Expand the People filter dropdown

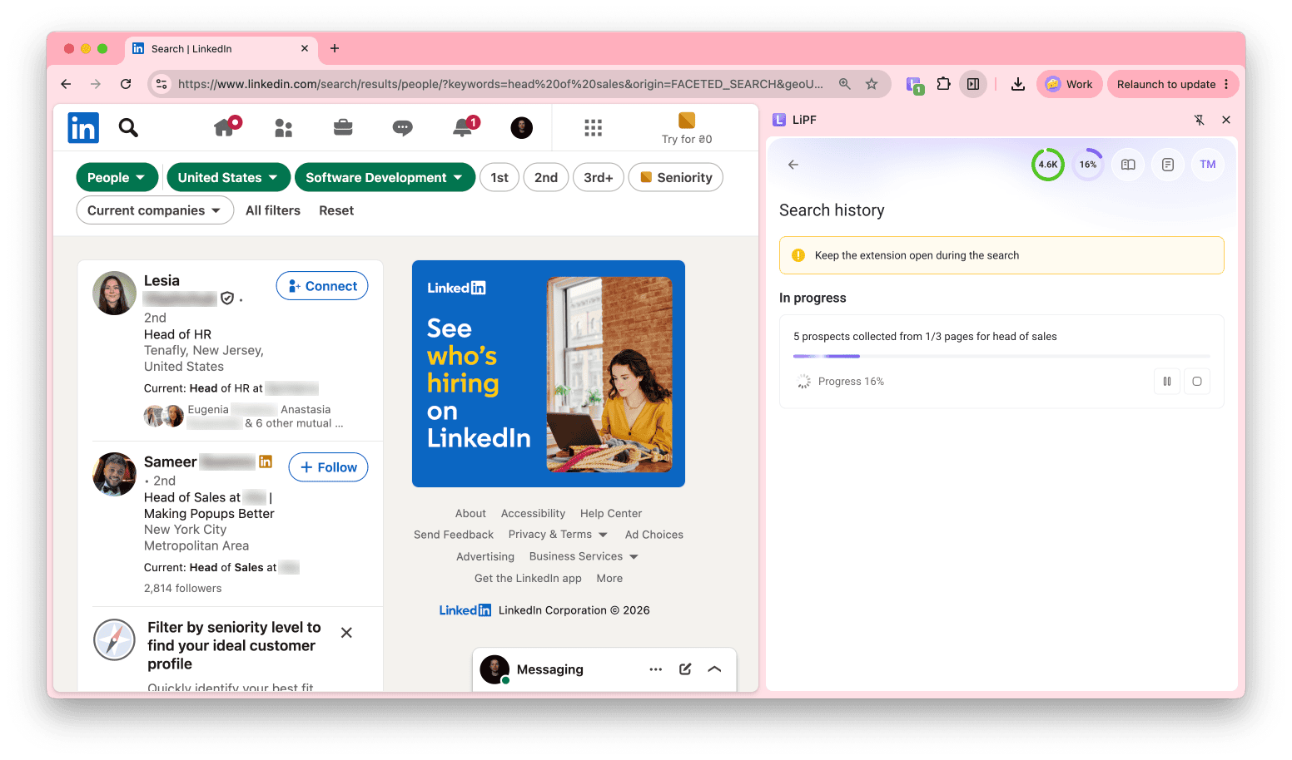pyautogui.click(x=117, y=177)
